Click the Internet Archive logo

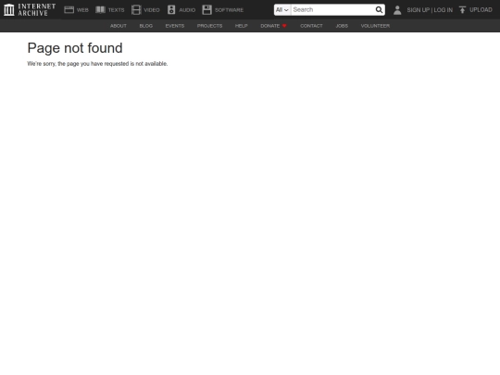(30, 9)
